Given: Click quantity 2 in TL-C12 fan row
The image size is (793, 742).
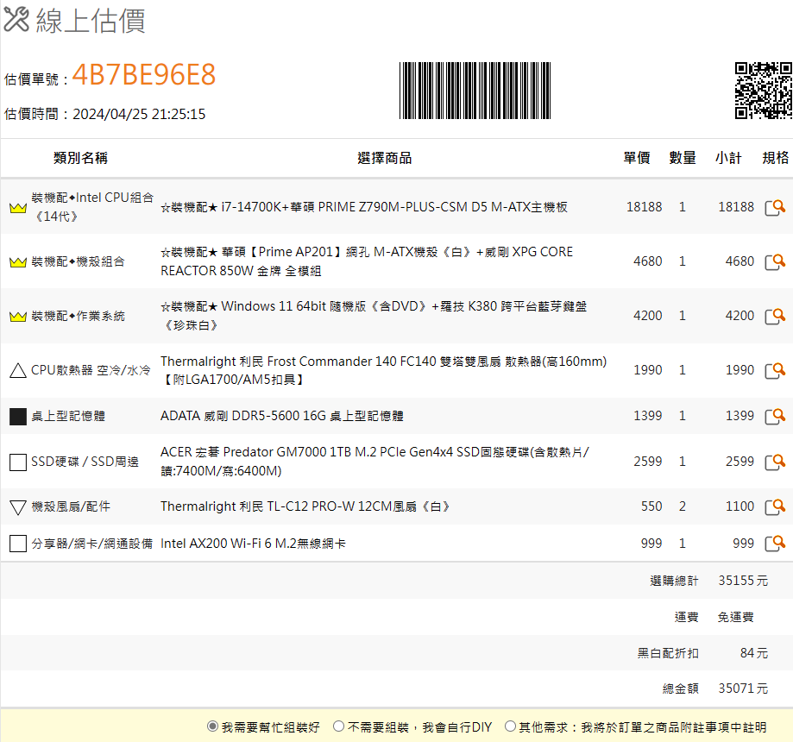Looking at the screenshot, I should point(683,506).
